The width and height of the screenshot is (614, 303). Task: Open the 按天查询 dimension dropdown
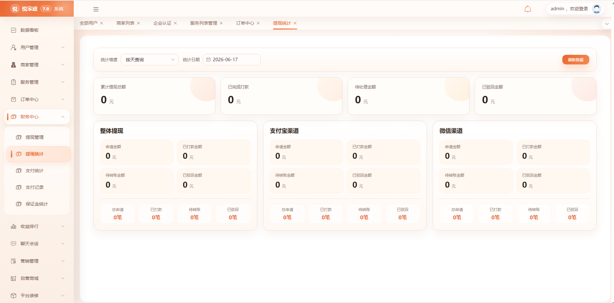click(150, 60)
